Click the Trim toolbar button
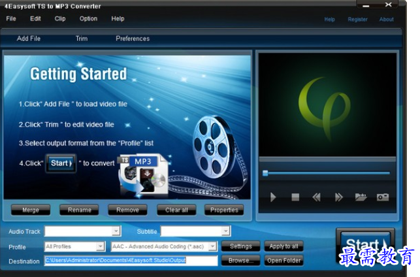Screen dimensions: 420x277 coord(82,39)
